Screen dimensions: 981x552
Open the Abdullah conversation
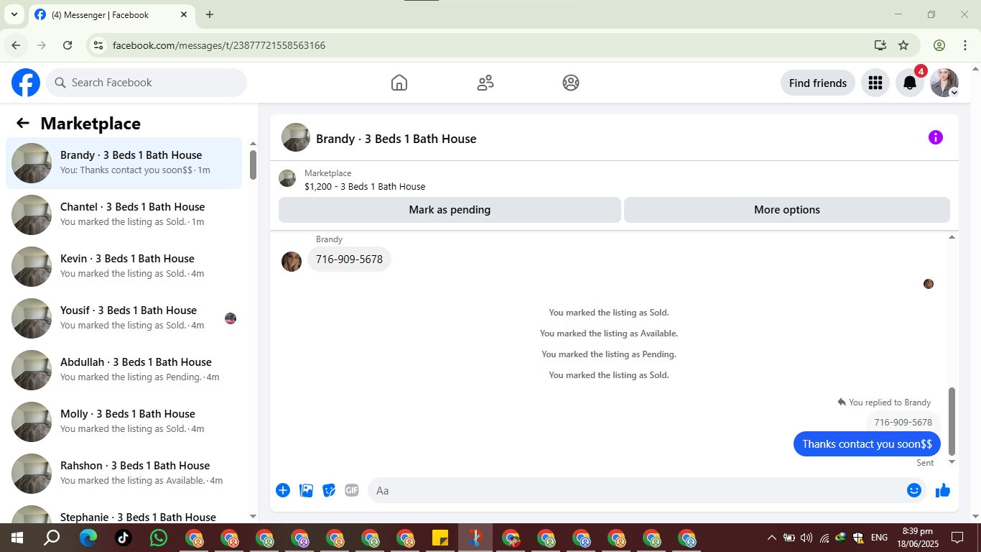124,370
